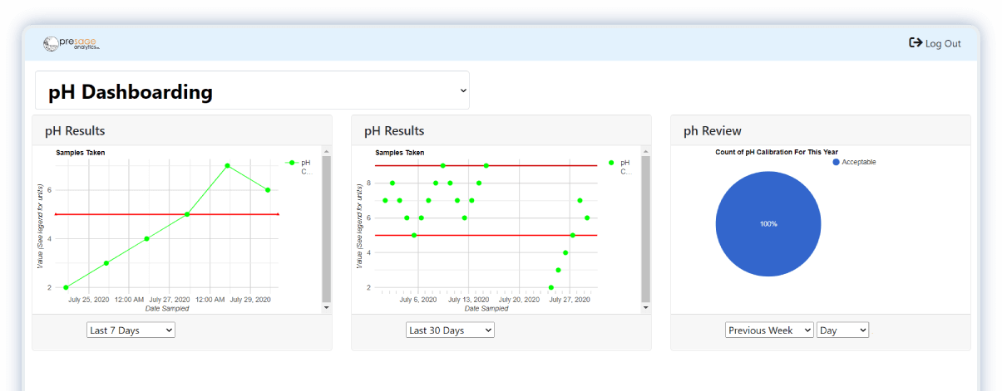Click the 'July 29, 2020' axis label
The width and height of the screenshot is (1002, 391).
250,300
